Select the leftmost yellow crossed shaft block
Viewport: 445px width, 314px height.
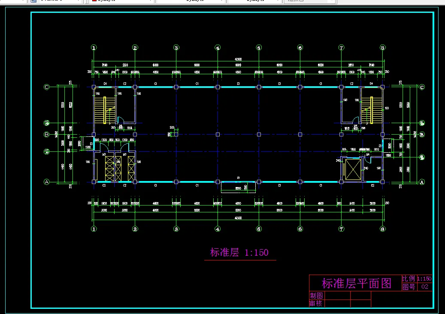[x=109, y=169]
